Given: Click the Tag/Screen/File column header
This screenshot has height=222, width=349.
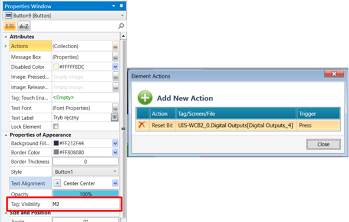Looking at the screenshot, I should (x=236, y=113).
